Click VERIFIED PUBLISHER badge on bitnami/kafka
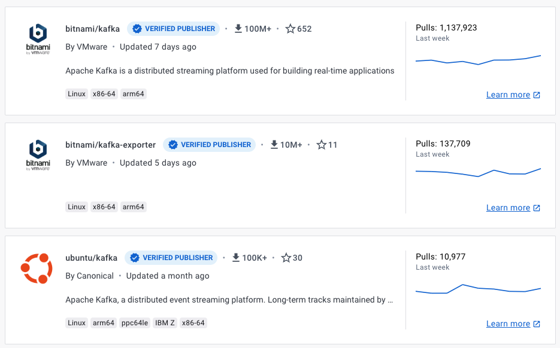 [173, 29]
